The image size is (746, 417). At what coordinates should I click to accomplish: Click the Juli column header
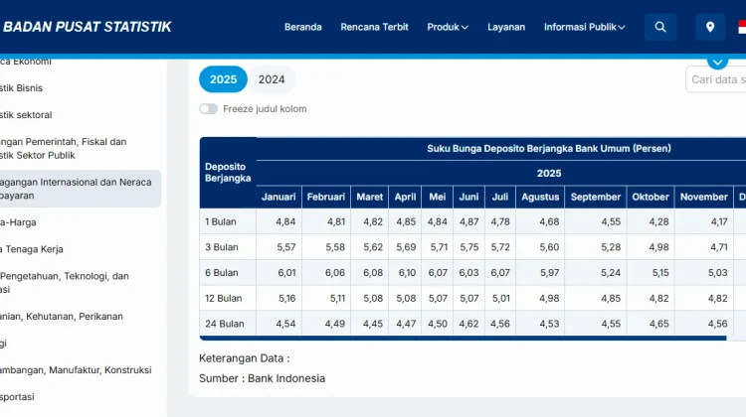tap(500, 197)
